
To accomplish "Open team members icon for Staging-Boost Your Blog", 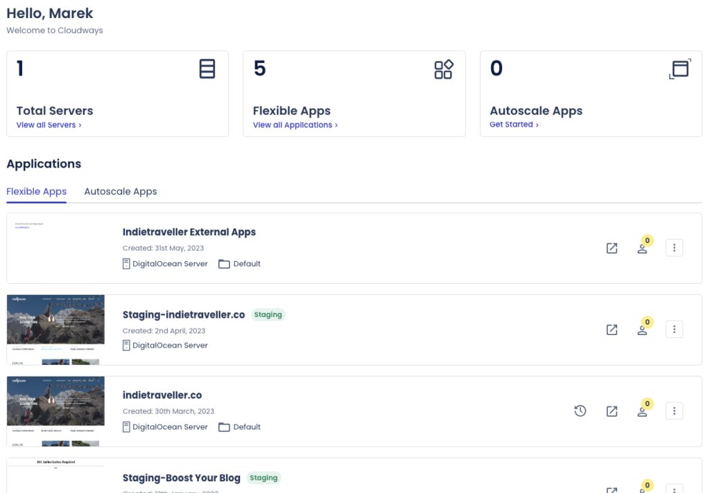I will coord(642,490).
